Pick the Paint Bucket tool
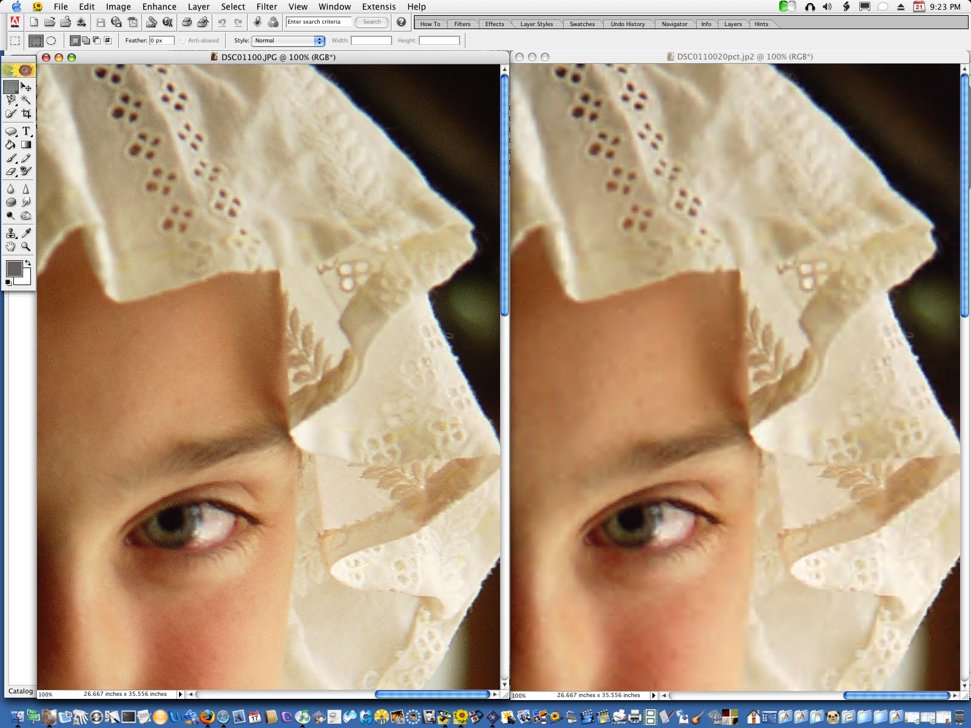This screenshot has height=728, width=971. 11,145
